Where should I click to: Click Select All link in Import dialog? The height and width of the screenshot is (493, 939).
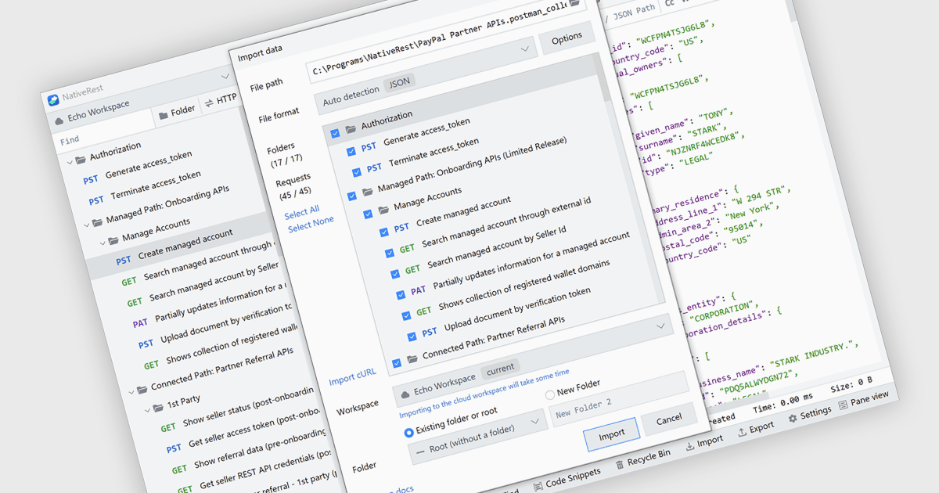(301, 211)
